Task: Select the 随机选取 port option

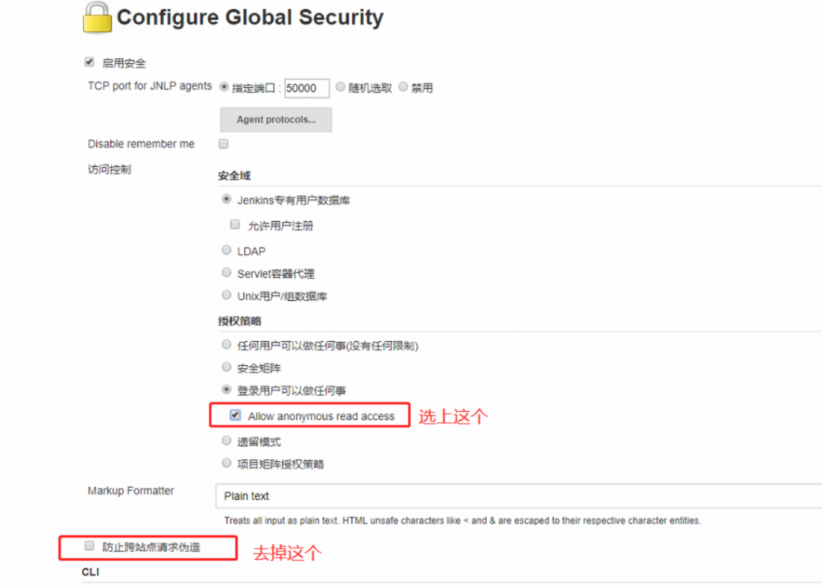Action: tap(340, 87)
